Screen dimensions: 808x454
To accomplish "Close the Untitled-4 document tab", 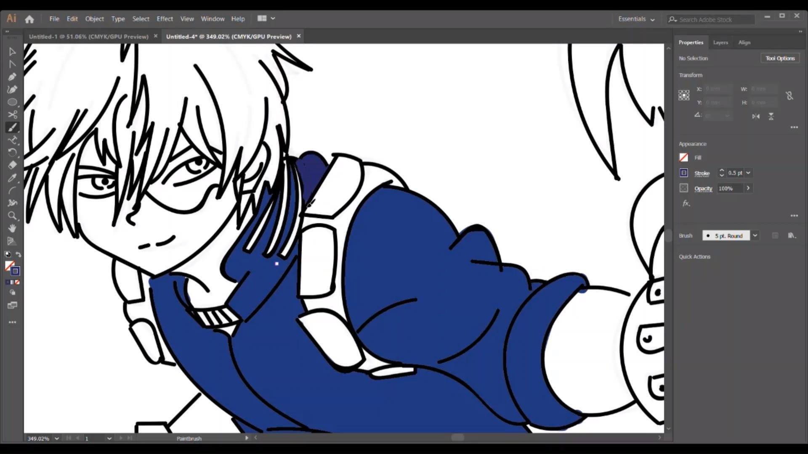I will click(x=299, y=36).
